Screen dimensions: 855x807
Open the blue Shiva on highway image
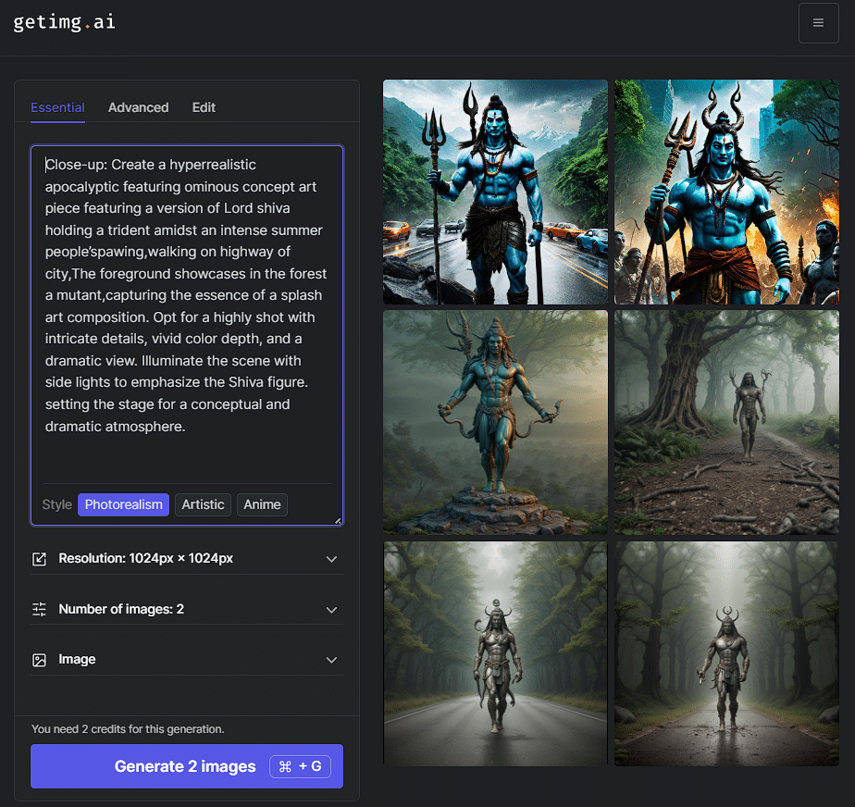495,192
